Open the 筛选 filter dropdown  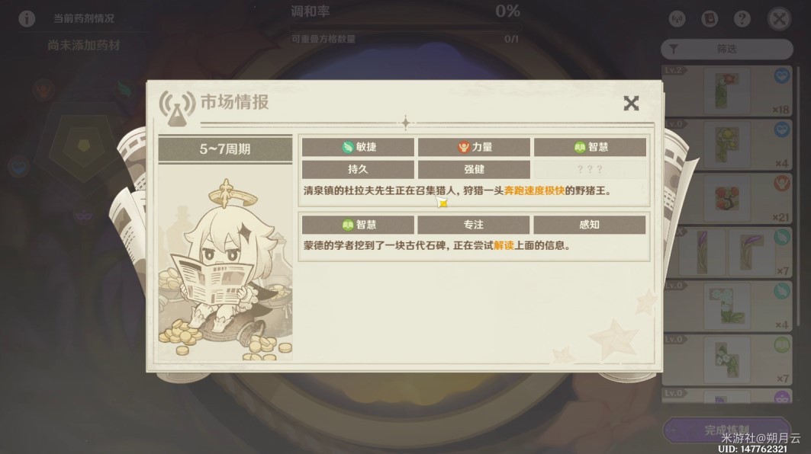pyautogui.click(x=726, y=49)
